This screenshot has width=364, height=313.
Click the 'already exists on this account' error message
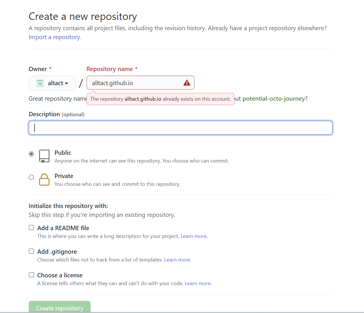click(160, 99)
